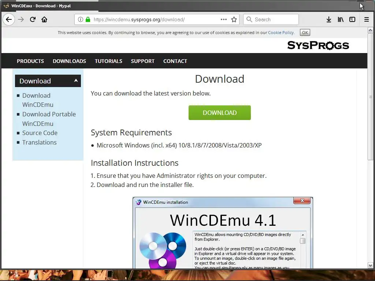Click the Installation Instructions heading
Image resolution: width=375 pixels, height=281 pixels.
point(134,163)
